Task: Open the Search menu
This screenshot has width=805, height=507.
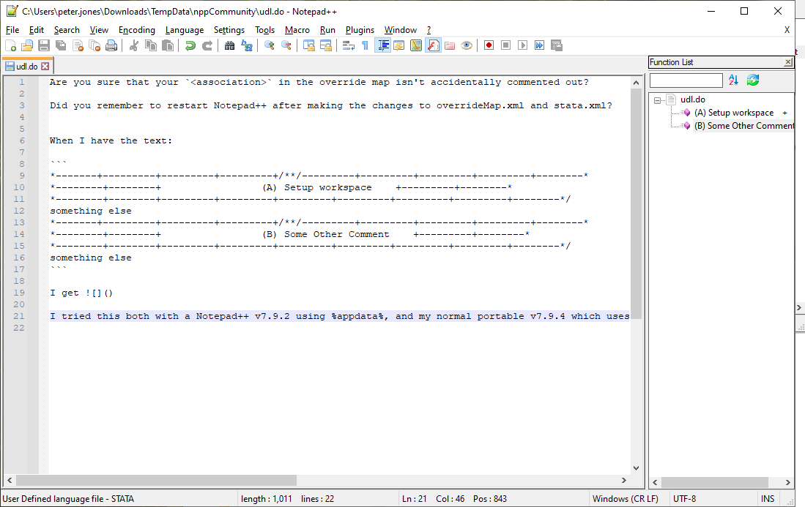Action: (x=67, y=30)
